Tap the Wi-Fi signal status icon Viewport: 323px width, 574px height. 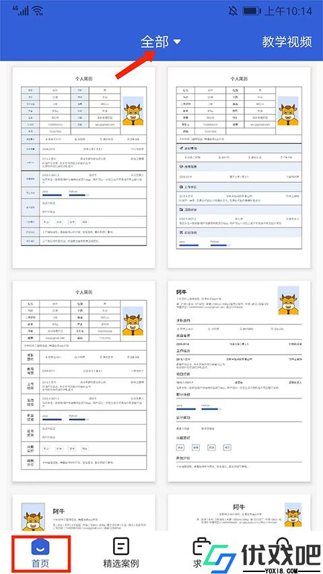[x=38, y=11]
